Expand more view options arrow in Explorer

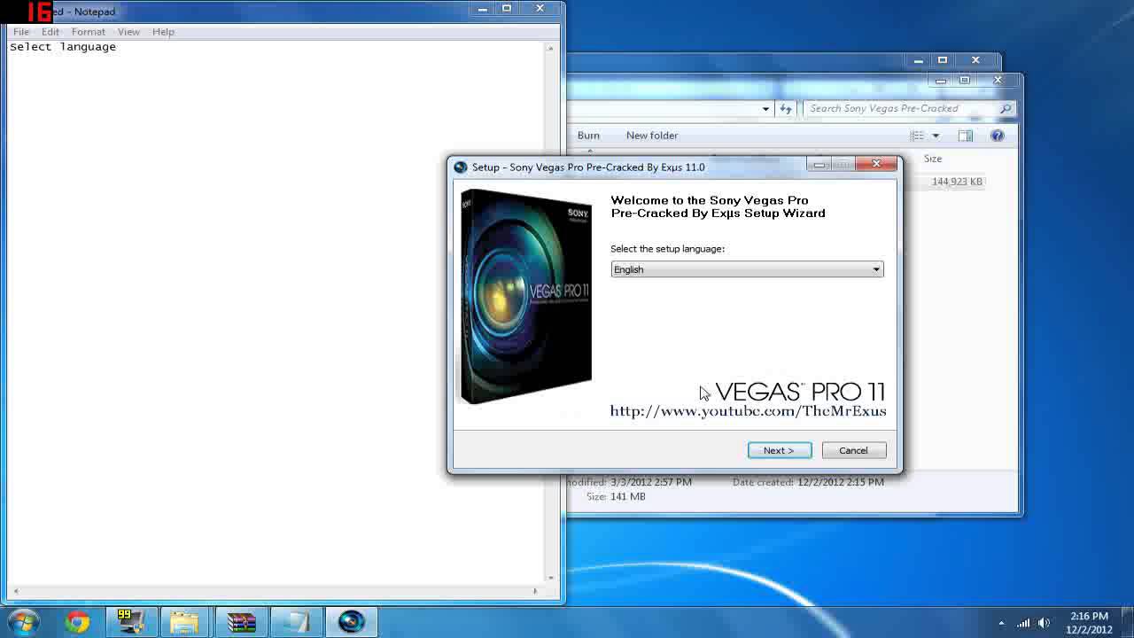click(936, 136)
